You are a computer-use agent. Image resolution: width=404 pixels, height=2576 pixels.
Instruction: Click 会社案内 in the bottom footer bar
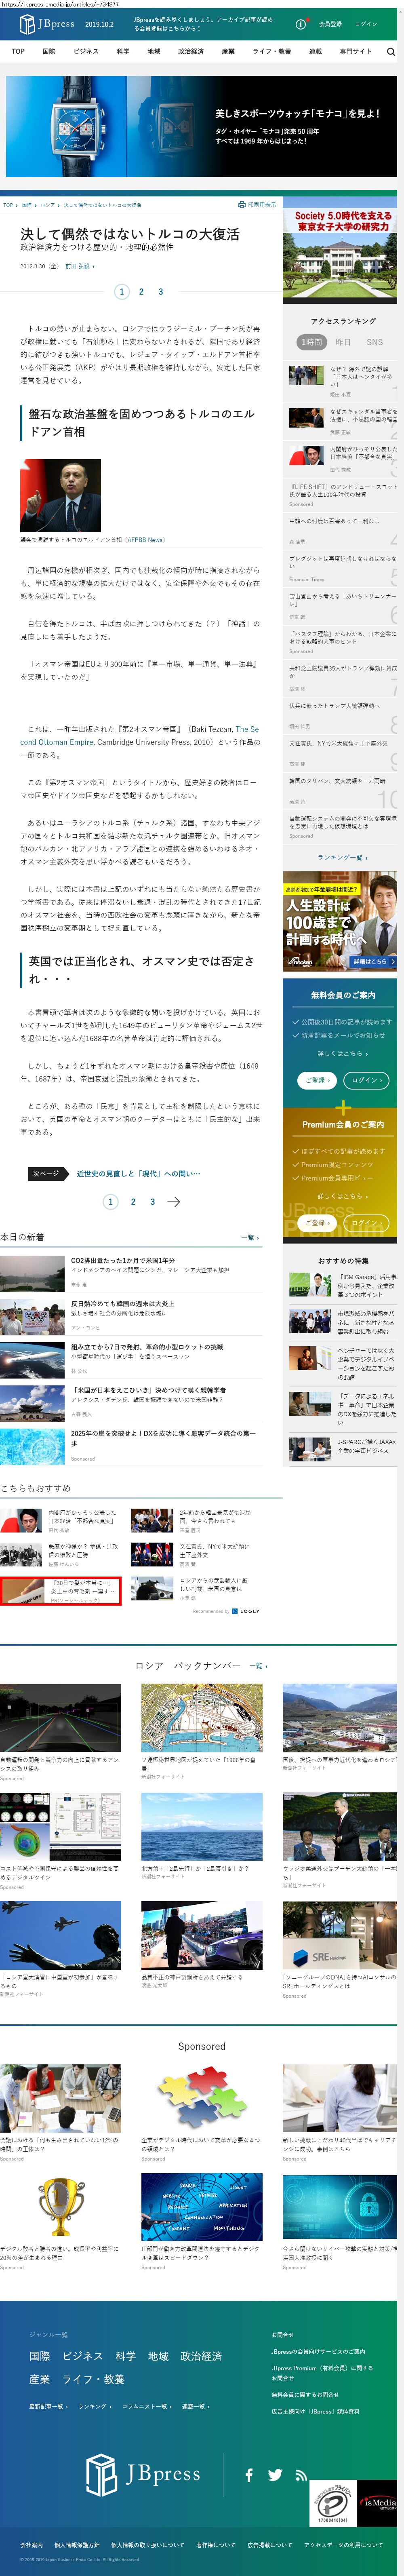pos(31,2544)
